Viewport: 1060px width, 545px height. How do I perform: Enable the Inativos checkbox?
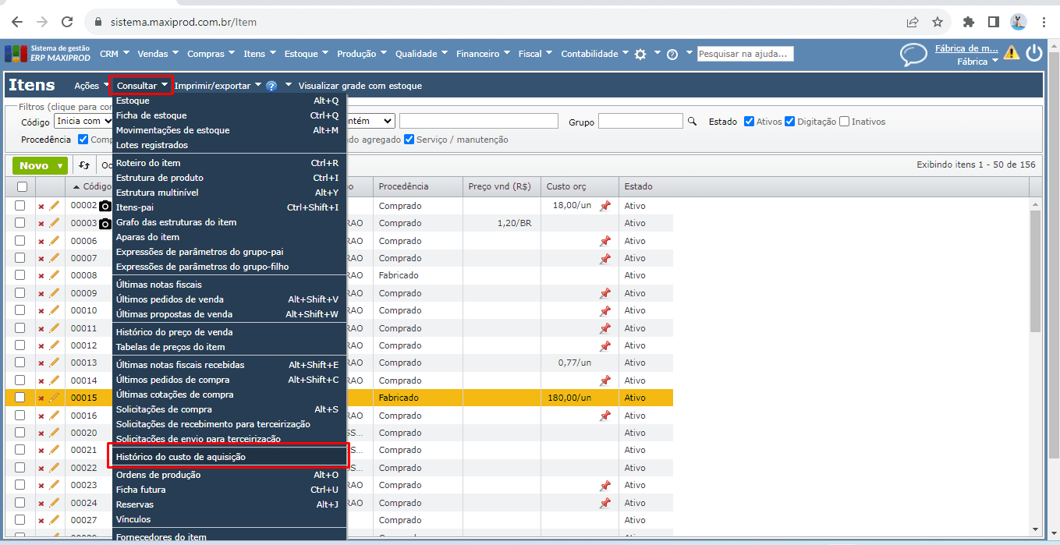point(844,122)
